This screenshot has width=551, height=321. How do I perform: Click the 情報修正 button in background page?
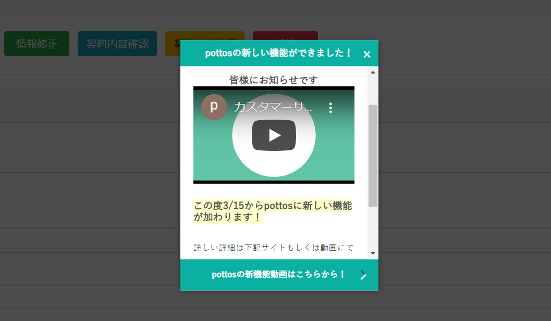[x=36, y=44]
